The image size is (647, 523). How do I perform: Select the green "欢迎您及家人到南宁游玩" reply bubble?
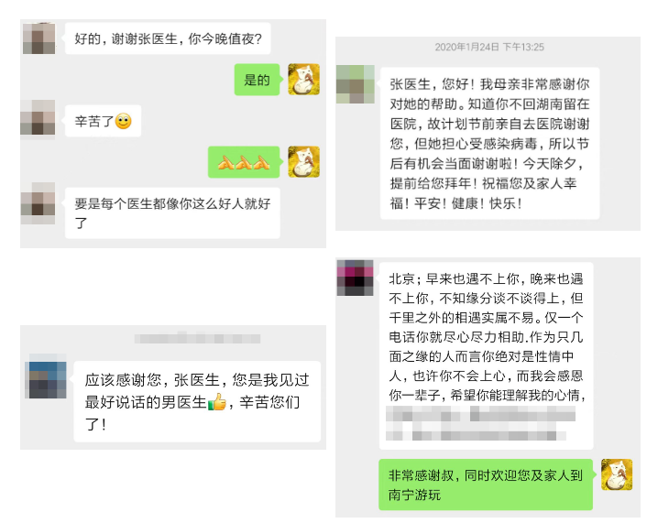[x=486, y=485]
